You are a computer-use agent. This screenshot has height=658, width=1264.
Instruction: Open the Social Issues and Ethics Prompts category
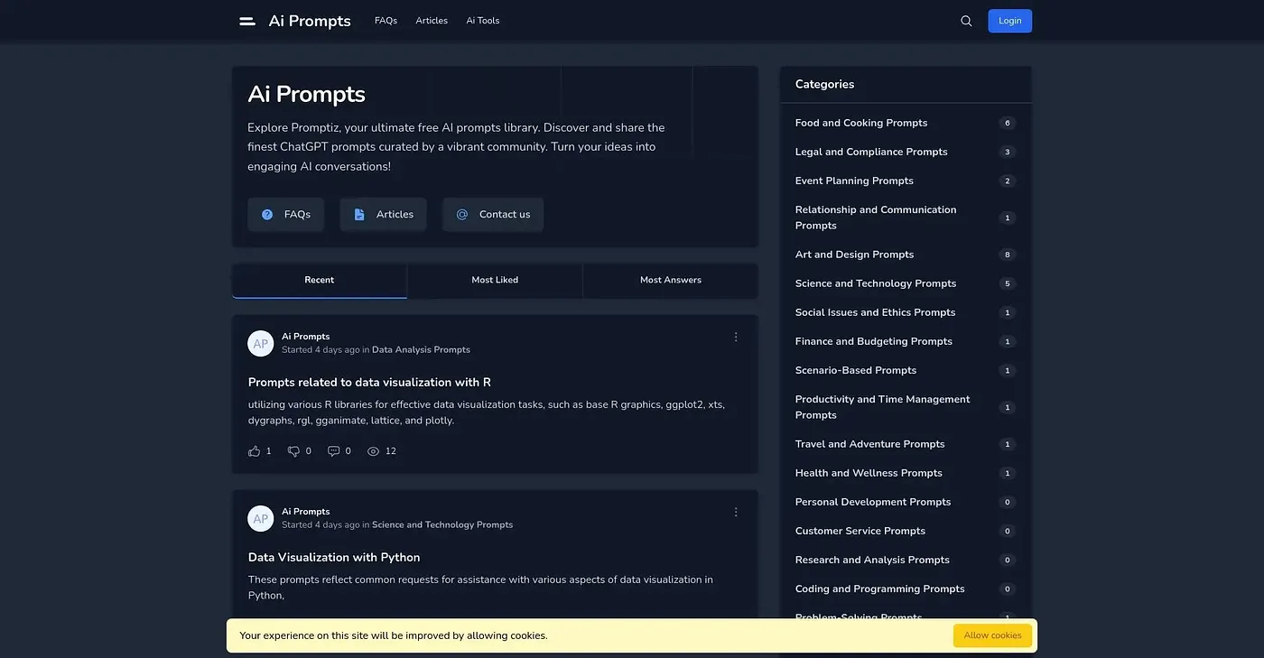click(875, 312)
